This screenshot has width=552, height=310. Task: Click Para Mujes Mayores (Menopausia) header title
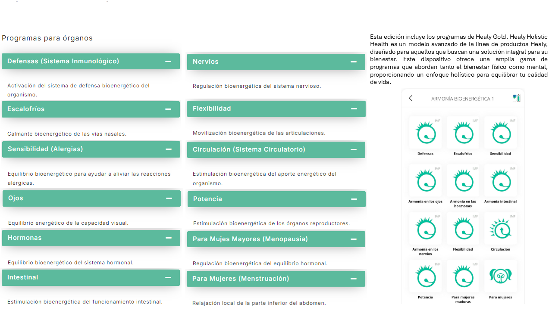click(250, 239)
